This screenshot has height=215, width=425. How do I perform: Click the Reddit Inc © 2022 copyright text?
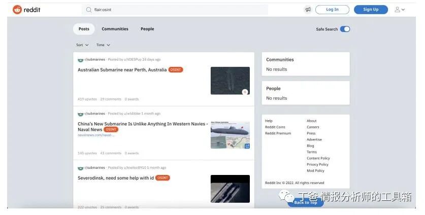click(x=295, y=183)
